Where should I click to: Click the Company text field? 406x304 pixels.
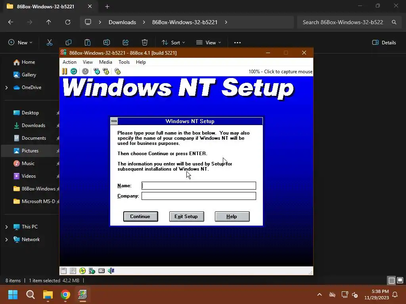click(x=199, y=196)
